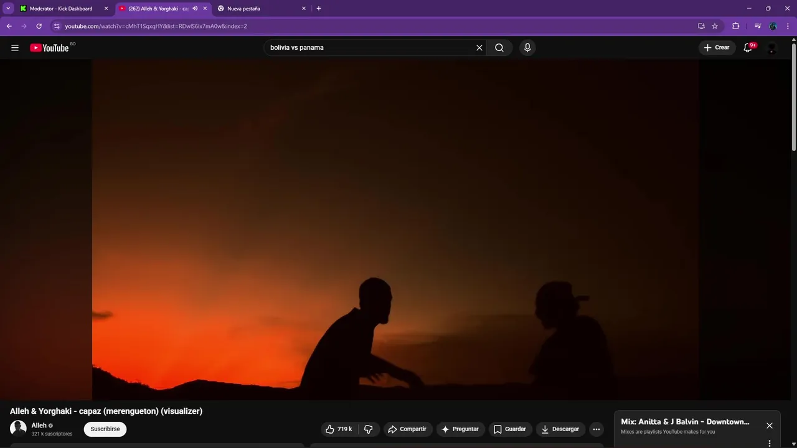
Task: Open the browser profile avatar
Action: (x=773, y=26)
